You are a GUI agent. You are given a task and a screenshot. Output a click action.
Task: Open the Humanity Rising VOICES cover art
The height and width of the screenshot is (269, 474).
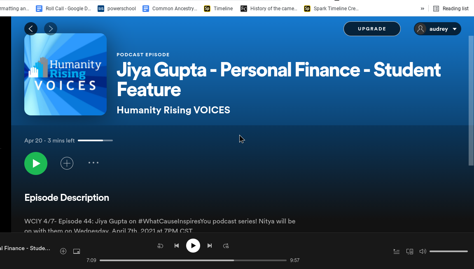coord(65,74)
